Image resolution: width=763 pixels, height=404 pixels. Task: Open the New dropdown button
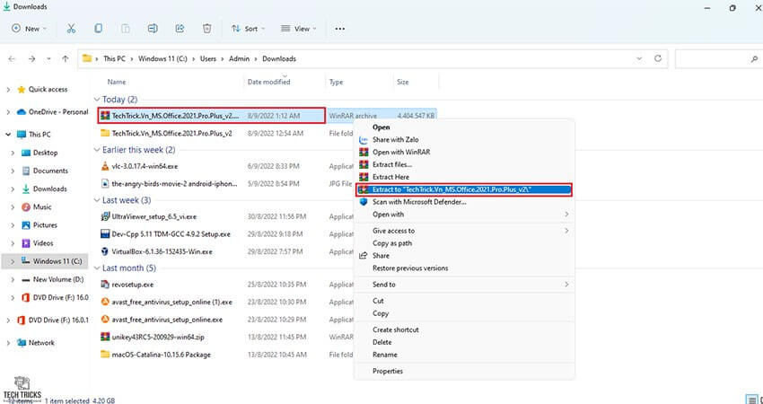point(30,29)
